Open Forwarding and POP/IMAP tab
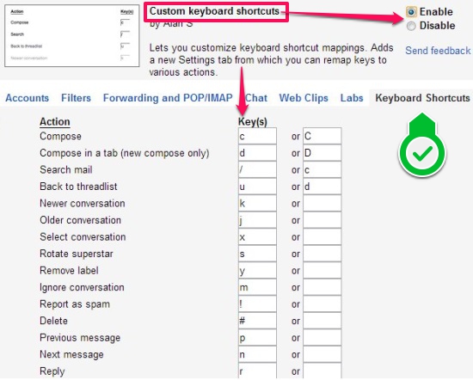 pyautogui.click(x=168, y=98)
